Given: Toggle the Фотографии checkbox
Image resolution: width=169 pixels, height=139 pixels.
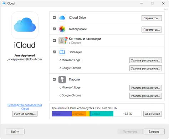Looking at the screenshot, I should click(x=54, y=29).
